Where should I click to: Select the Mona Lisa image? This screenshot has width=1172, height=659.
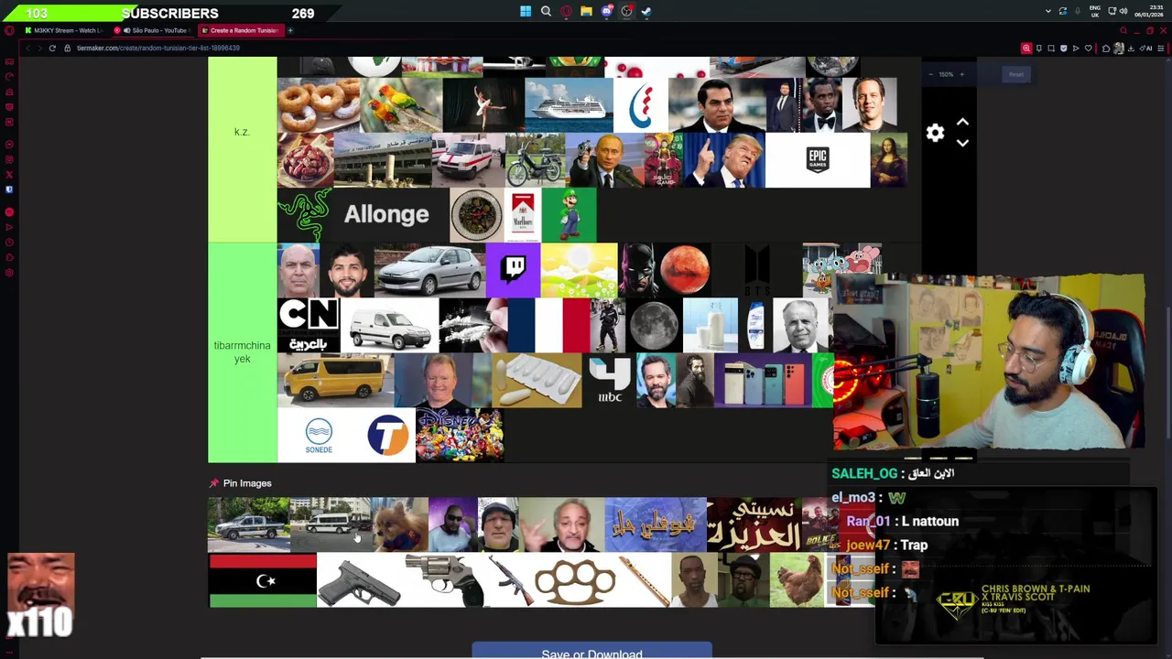point(888,160)
